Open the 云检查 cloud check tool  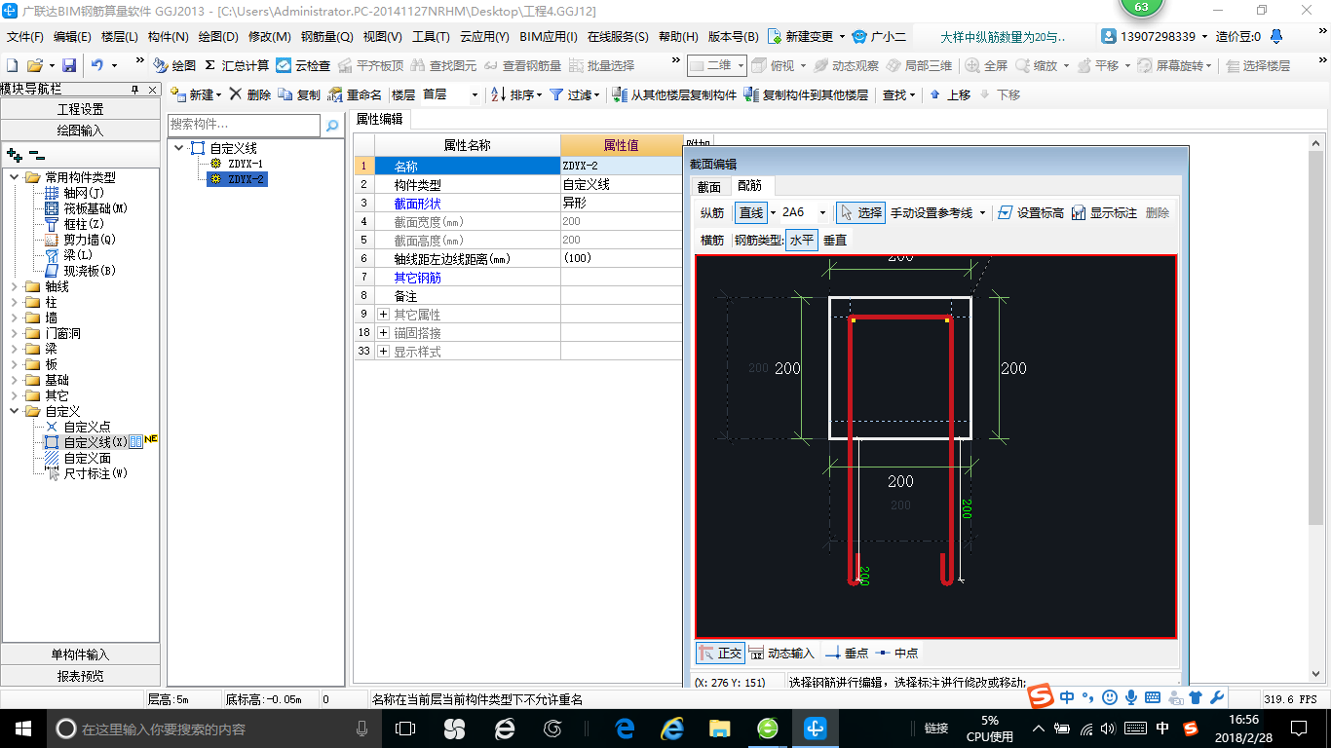(x=303, y=65)
